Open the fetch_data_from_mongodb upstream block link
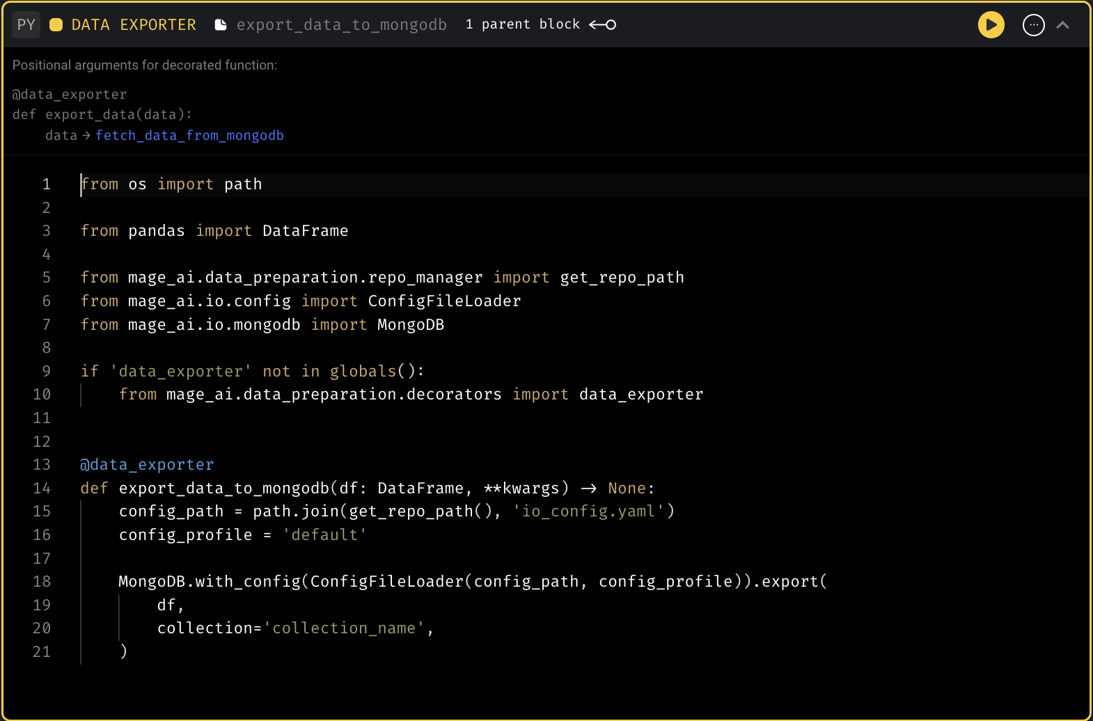This screenshot has width=1093, height=721. click(x=189, y=136)
